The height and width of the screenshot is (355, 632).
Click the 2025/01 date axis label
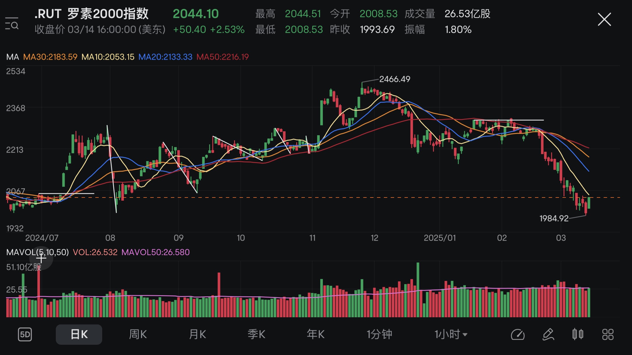[440, 238]
